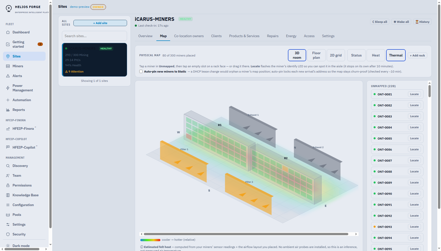Toggle the Heat overlay
441x251 pixels.
376,55
